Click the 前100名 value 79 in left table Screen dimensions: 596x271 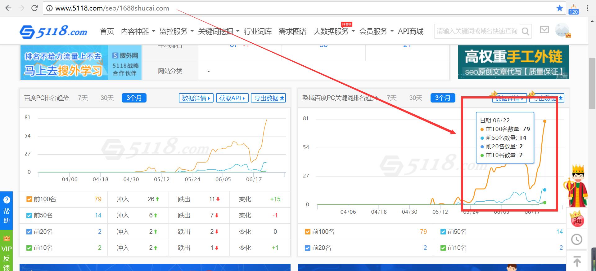click(x=98, y=199)
